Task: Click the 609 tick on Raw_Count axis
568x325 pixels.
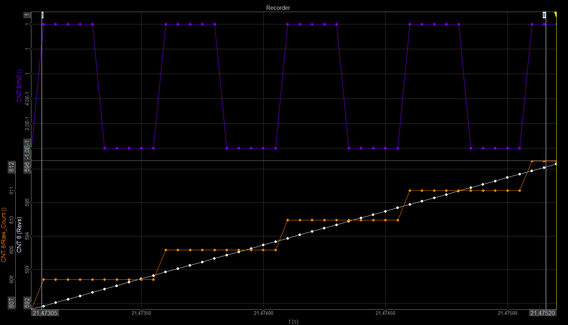Action: click(x=12, y=250)
